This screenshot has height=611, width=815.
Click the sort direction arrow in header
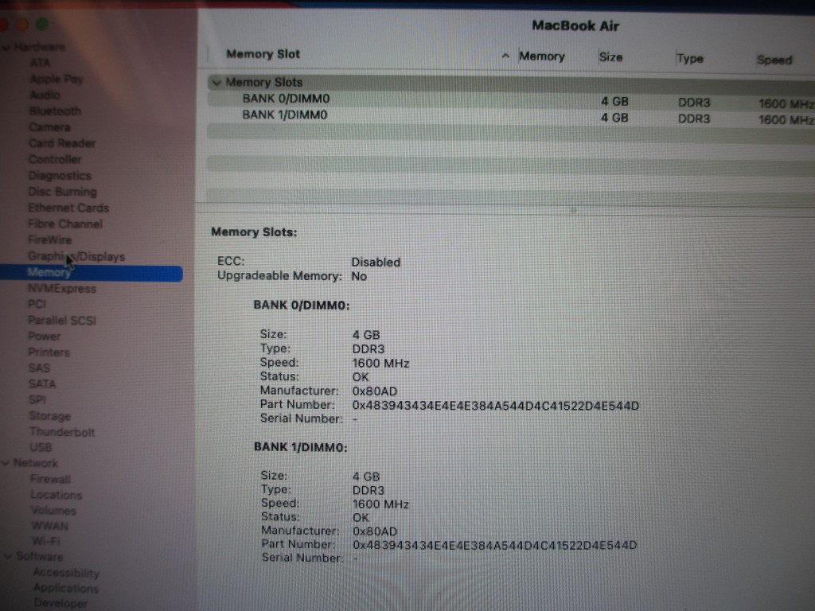[505, 56]
